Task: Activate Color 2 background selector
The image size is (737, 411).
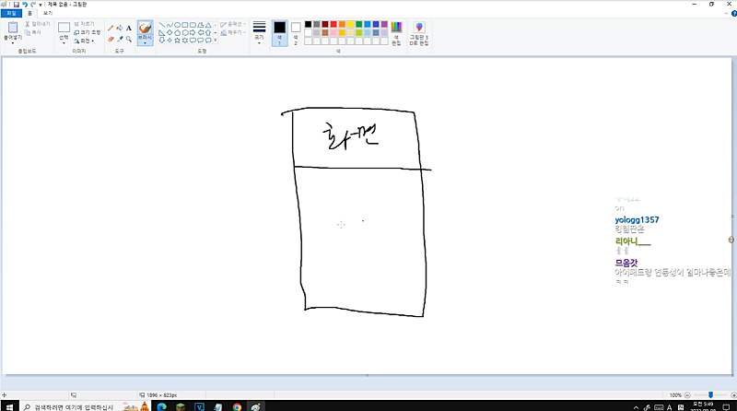Action: pos(296,33)
